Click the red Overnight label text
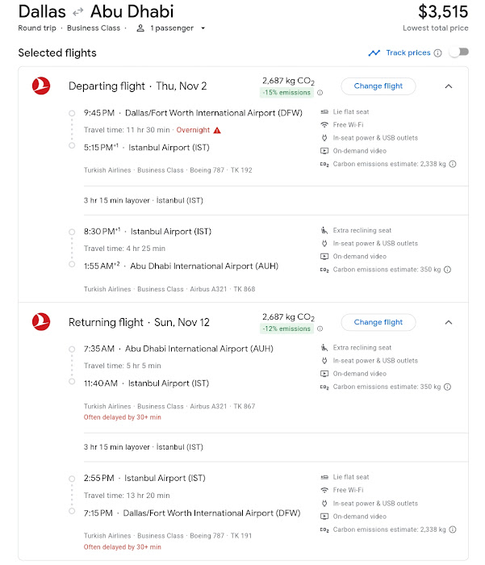 pos(193,130)
